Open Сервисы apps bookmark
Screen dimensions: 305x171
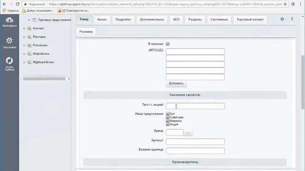click(x=11, y=10)
